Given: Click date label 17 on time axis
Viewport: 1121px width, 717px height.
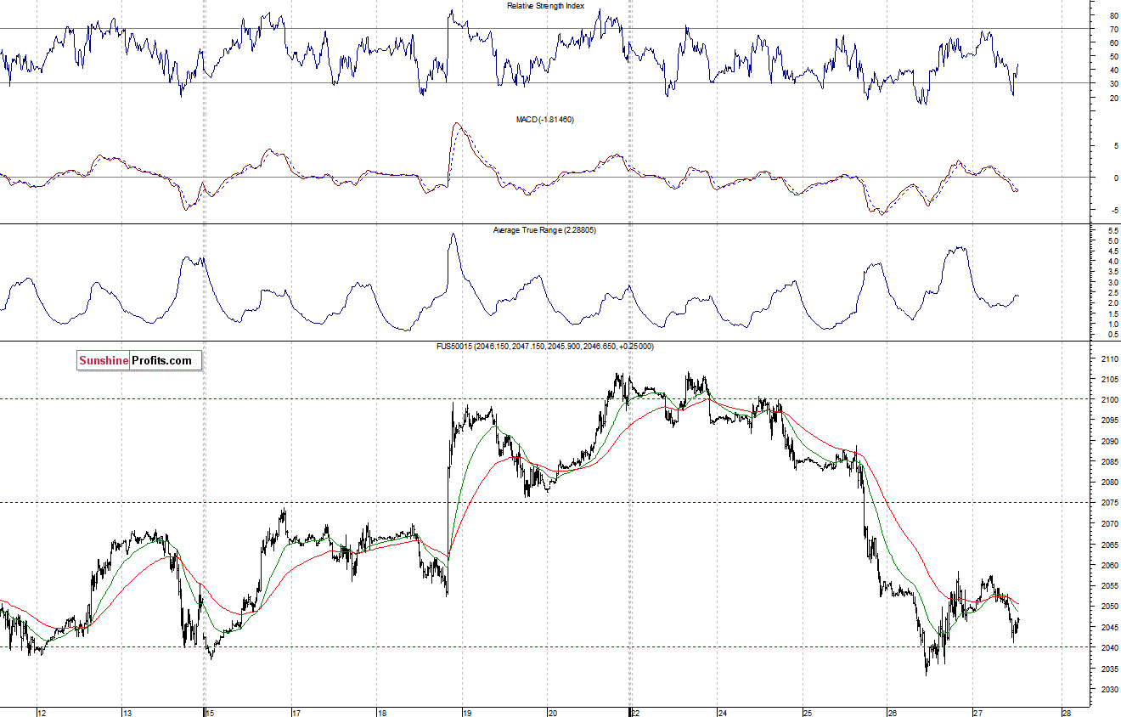Looking at the screenshot, I should pos(297,713).
